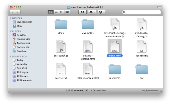Click the window resize grip corner
Screen dimensions: 171x104
161,91
